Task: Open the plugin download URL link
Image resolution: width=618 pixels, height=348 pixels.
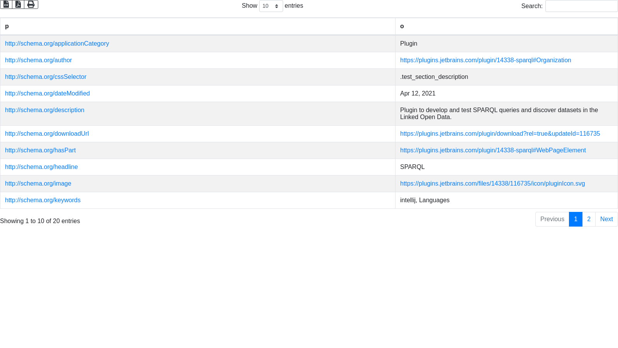Action: coord(500,134)
